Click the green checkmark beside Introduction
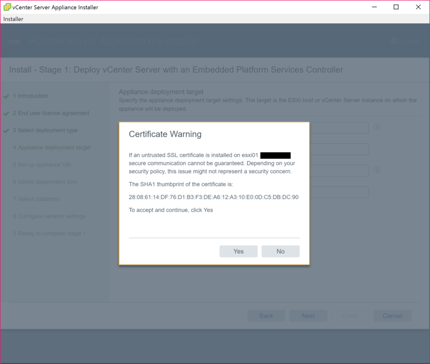The height and width of the screenshot is (364, 430). [x=6, y=96]
